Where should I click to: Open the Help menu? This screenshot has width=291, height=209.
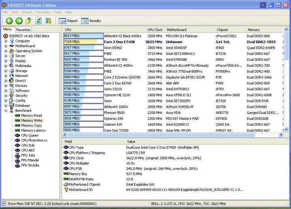pyautogui.click(x=68, y=12)
